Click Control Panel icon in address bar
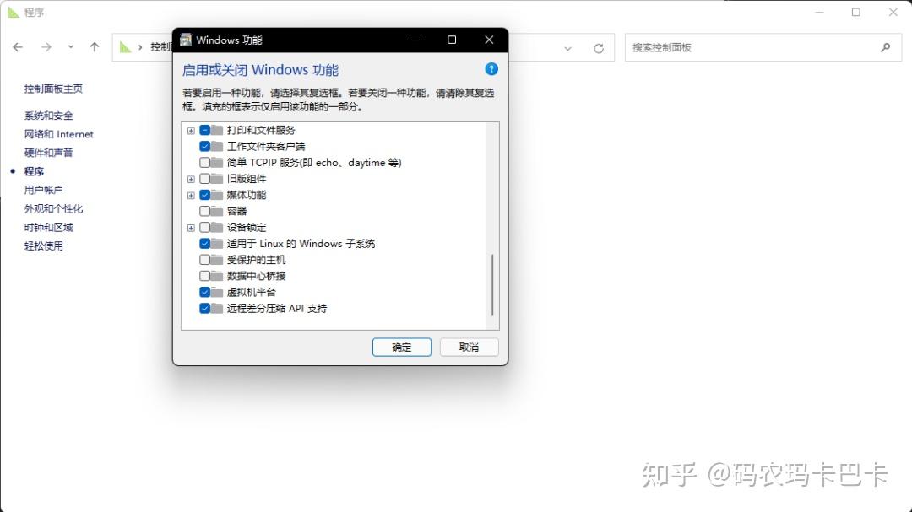This screenshot has height=512, width=912. pyautogui.click(x=126, y=47)
